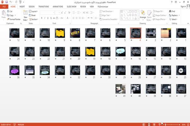
Task: Switch to TRANSITIONS ribbon tab
Action: pos(44,7)
